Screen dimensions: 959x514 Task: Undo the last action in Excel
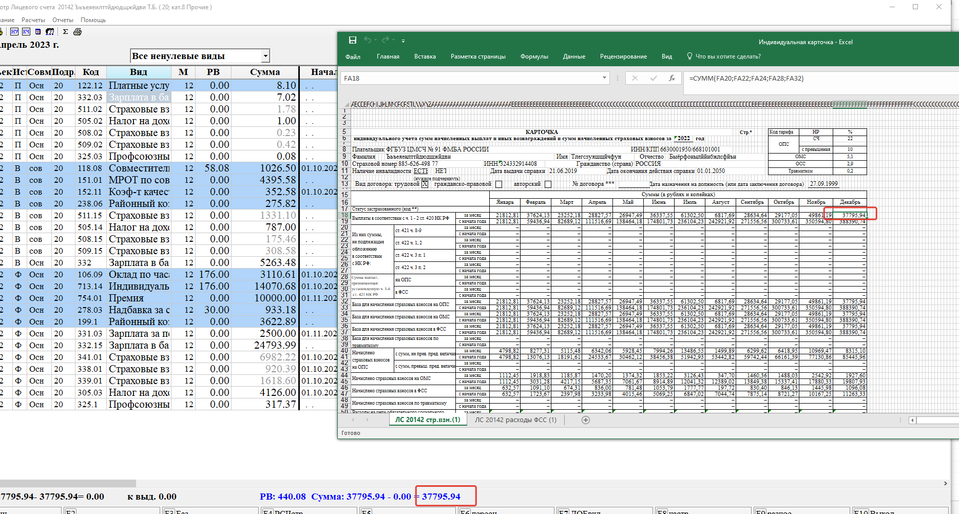point(367,40)
